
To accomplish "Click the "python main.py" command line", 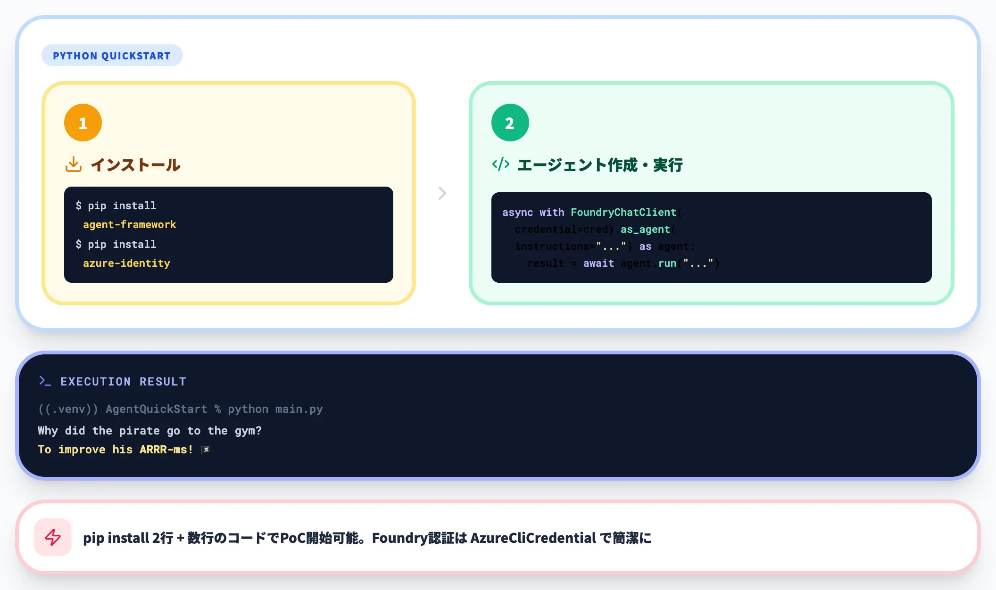I will point(181,409).
